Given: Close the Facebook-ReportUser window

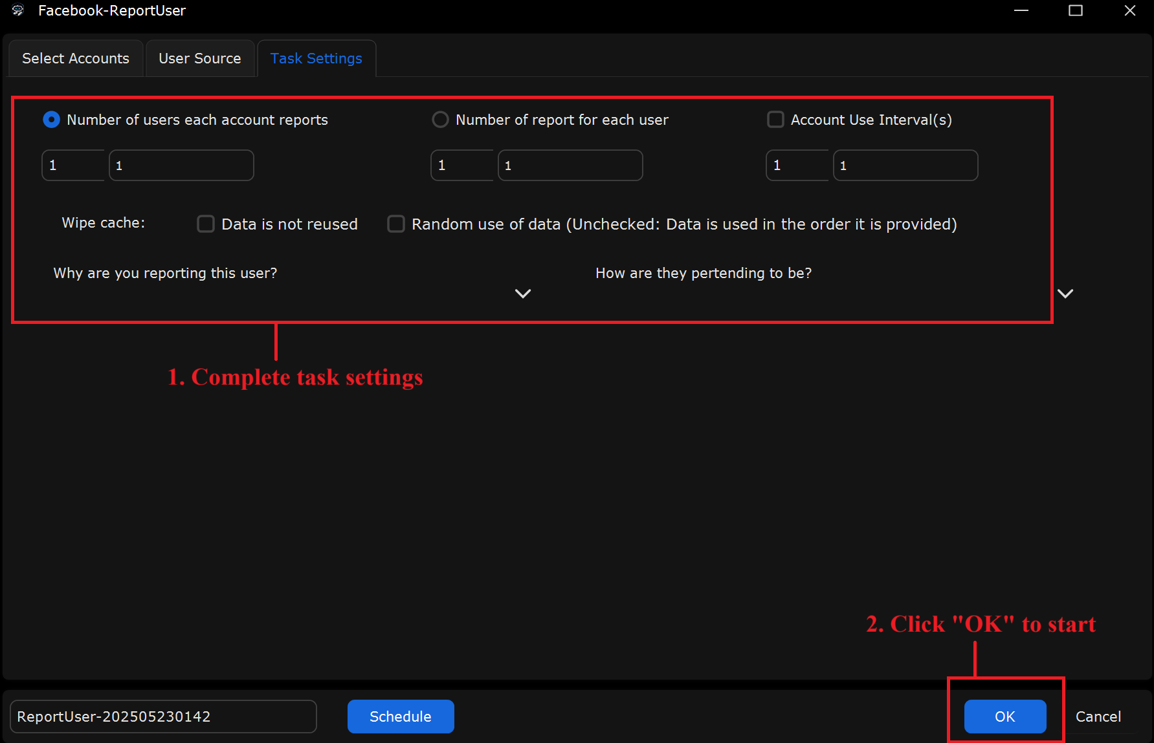Looking at the screenshot, I should click(1130, 10).
